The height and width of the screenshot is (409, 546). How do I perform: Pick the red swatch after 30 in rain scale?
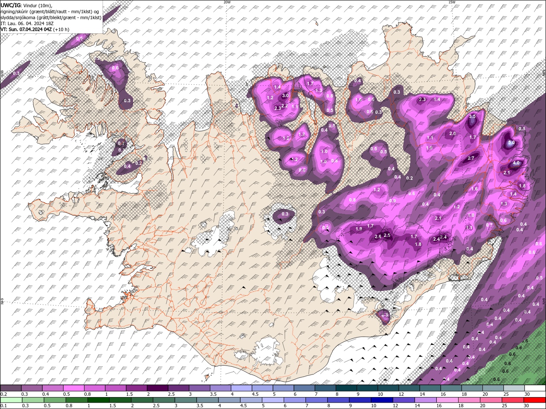coord(534,400)
